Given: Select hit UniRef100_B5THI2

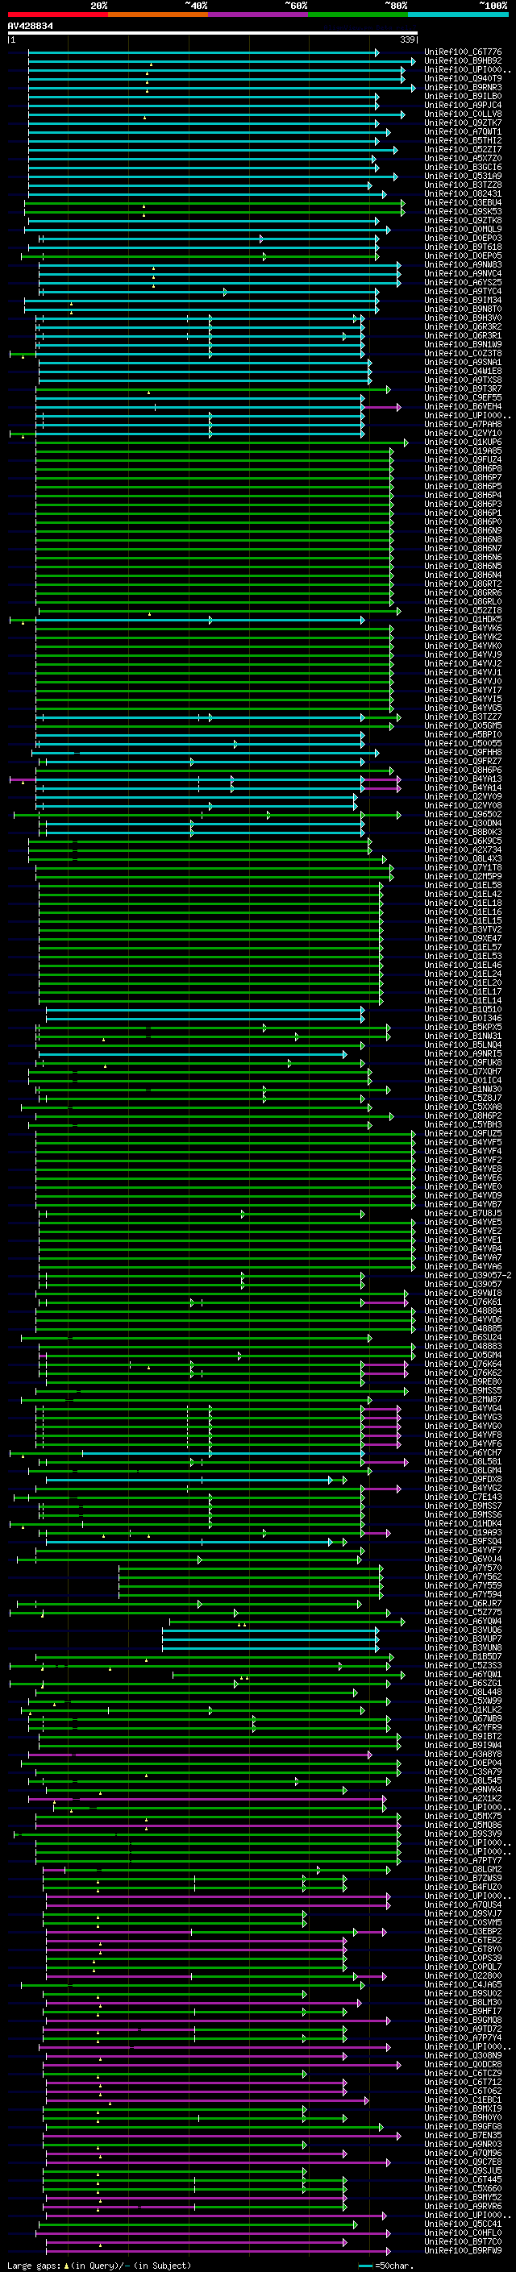Looking at the screenshot, I should [x=463, y=141].
